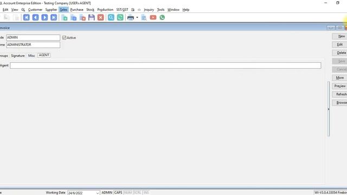Screen dimensions: 347x195
Task: Toggle the Active checkbox
Action: [x=64, y=37]
